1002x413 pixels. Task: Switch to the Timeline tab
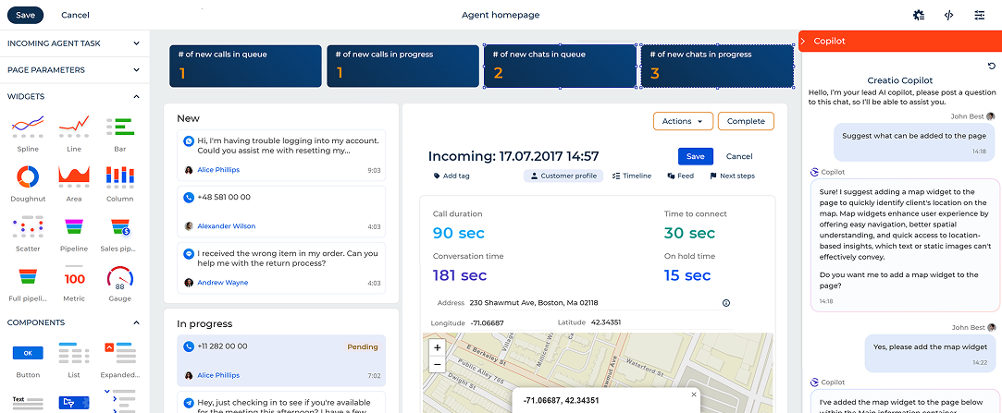coord(632,176)
